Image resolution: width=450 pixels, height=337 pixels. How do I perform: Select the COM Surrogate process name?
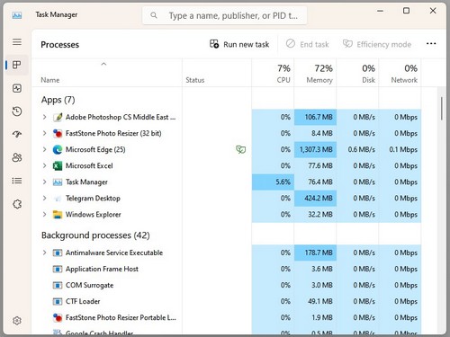(x=90, y=285)
